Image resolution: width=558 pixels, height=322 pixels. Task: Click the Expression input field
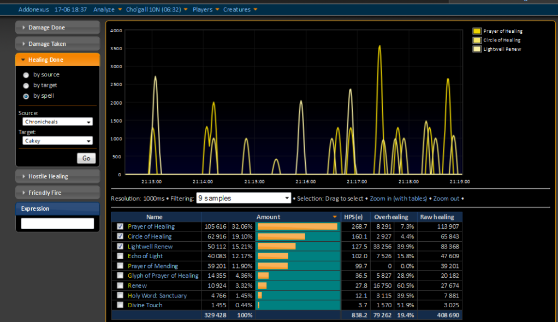tap(57, 223)
